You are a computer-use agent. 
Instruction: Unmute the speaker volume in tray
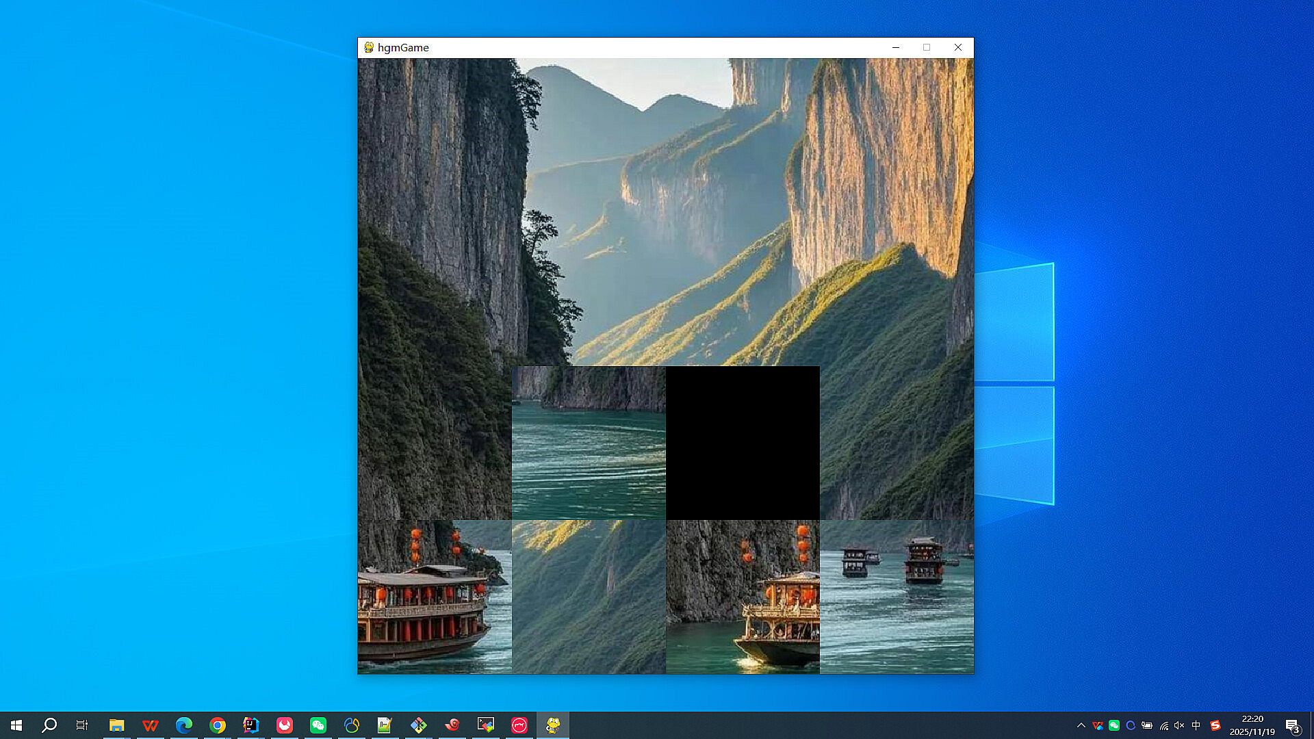click(1179, 725)
